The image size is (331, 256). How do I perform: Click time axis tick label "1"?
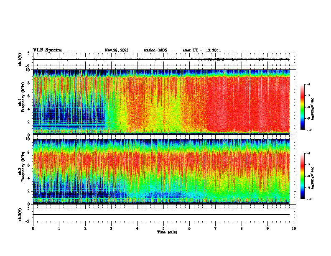tap(59, 228)
